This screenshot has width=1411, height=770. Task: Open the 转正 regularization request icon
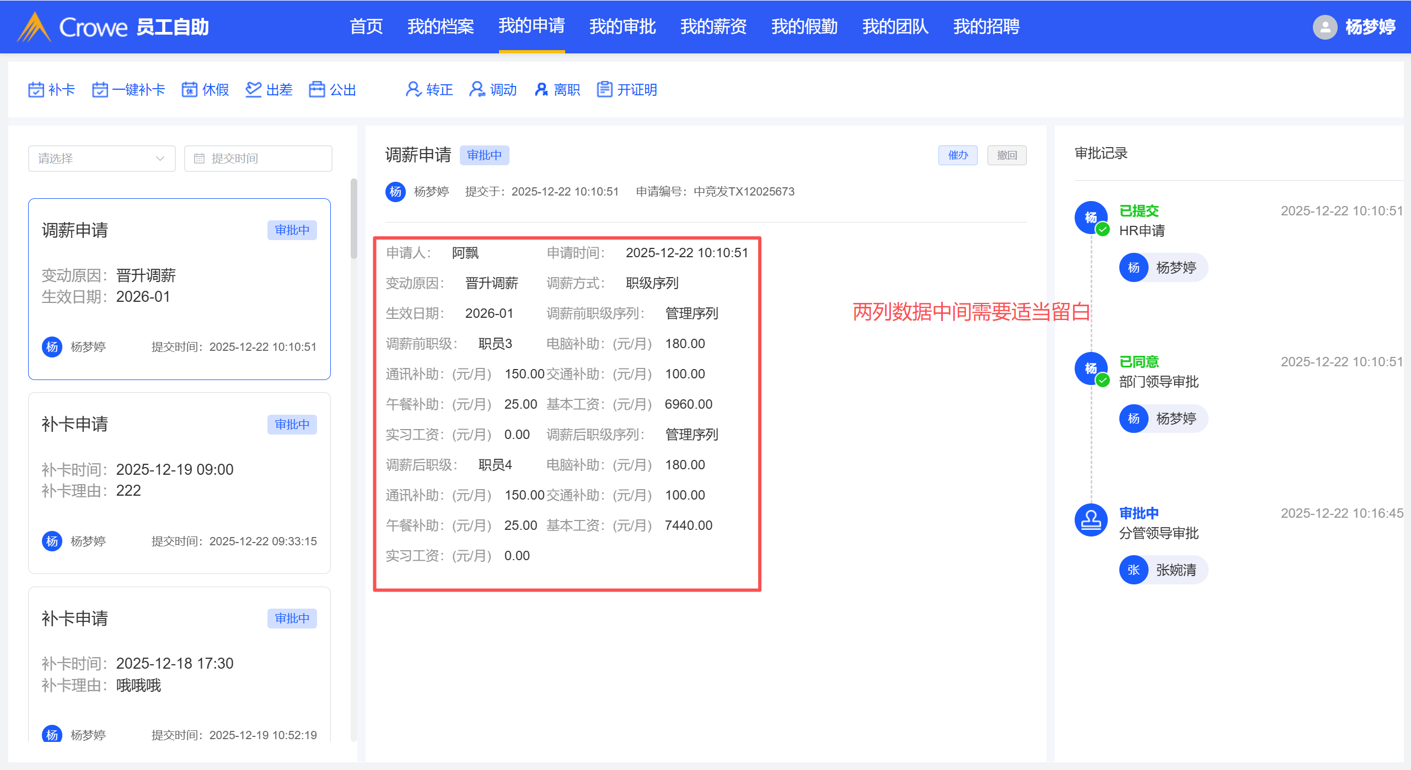click(x=413, y=89)
